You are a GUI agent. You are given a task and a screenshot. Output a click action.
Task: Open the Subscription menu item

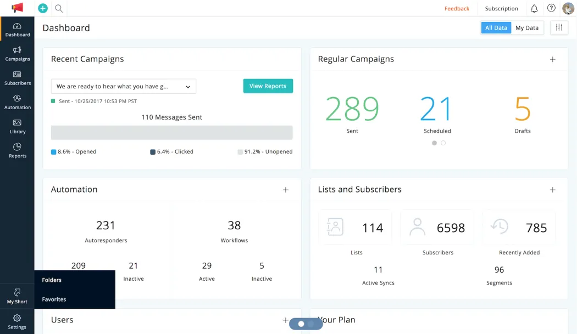[x=501, y=8]
